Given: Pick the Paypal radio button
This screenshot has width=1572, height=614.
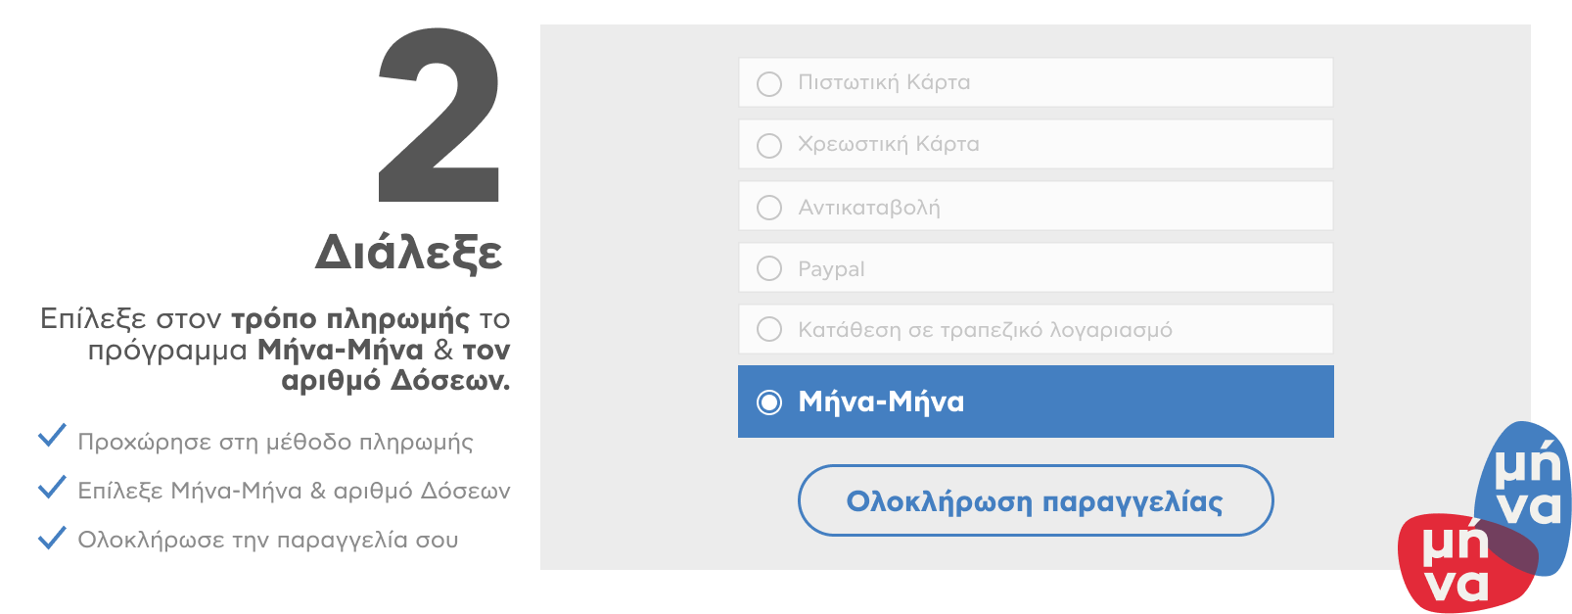Looking at the screenshot, I should coord(769,268).
